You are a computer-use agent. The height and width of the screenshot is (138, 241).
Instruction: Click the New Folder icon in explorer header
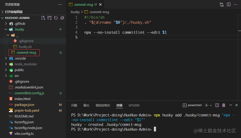coord(50,18)
